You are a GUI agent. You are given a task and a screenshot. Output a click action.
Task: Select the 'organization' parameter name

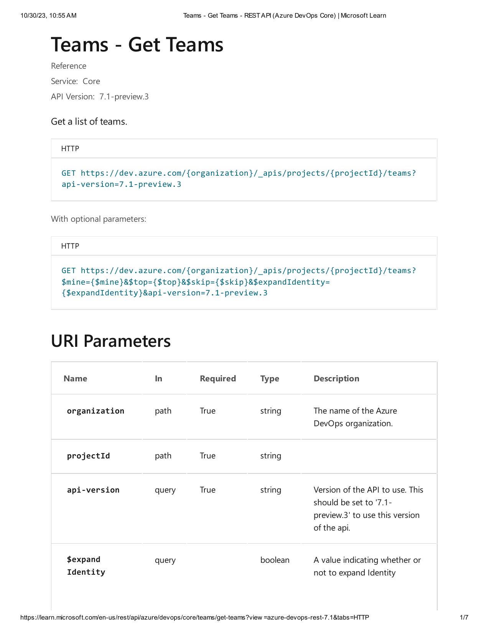[95, 411]
